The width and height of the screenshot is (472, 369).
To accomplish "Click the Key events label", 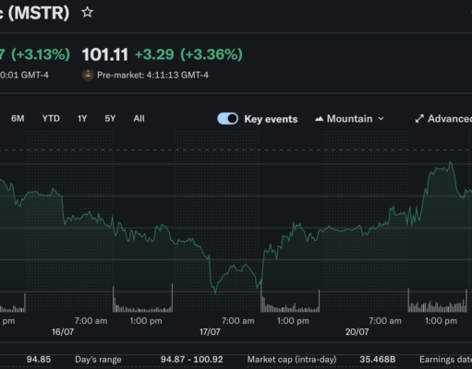I will [271, 119].
